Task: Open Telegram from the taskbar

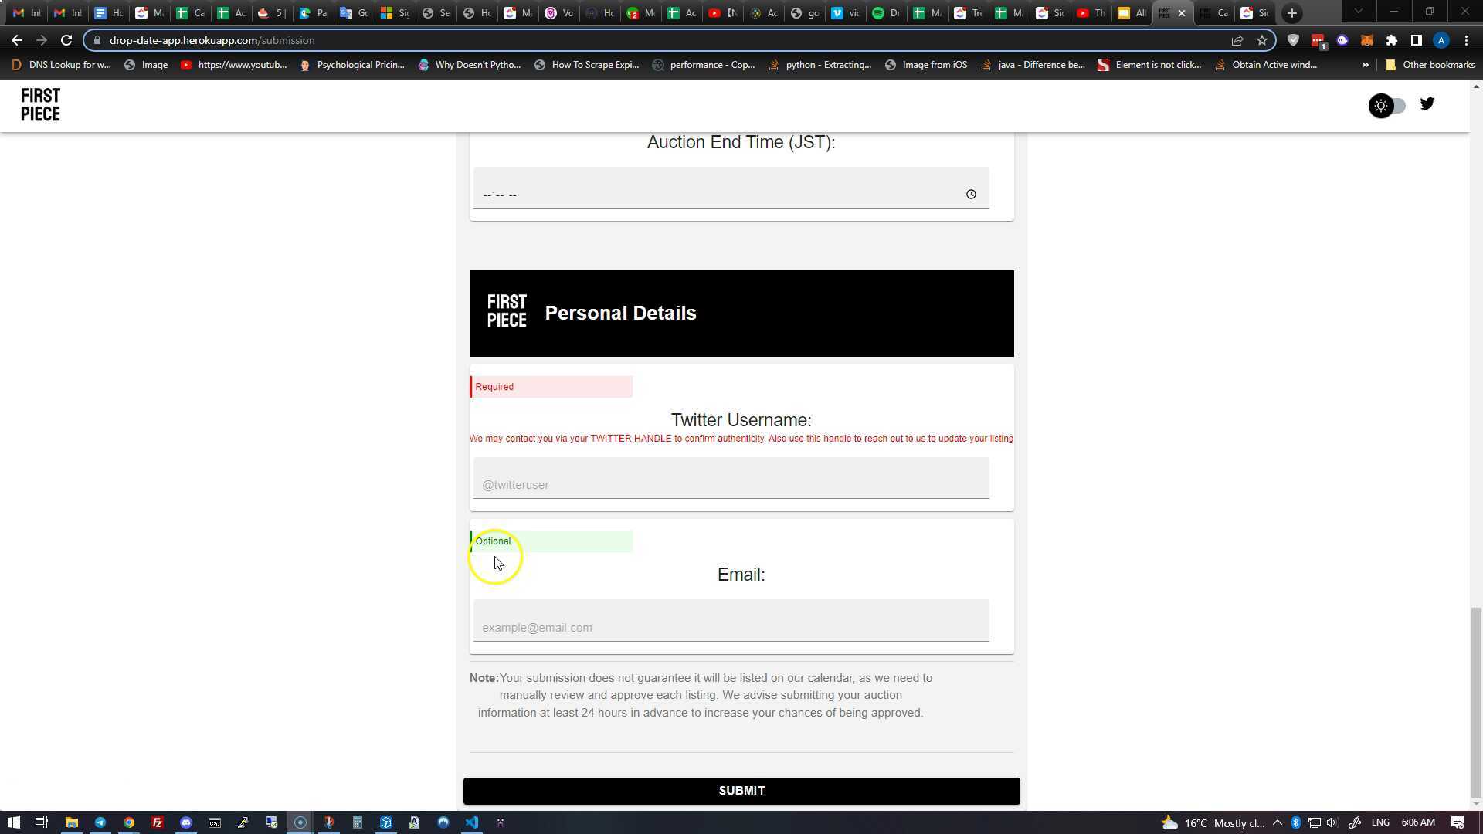Action: pos(100,822)
